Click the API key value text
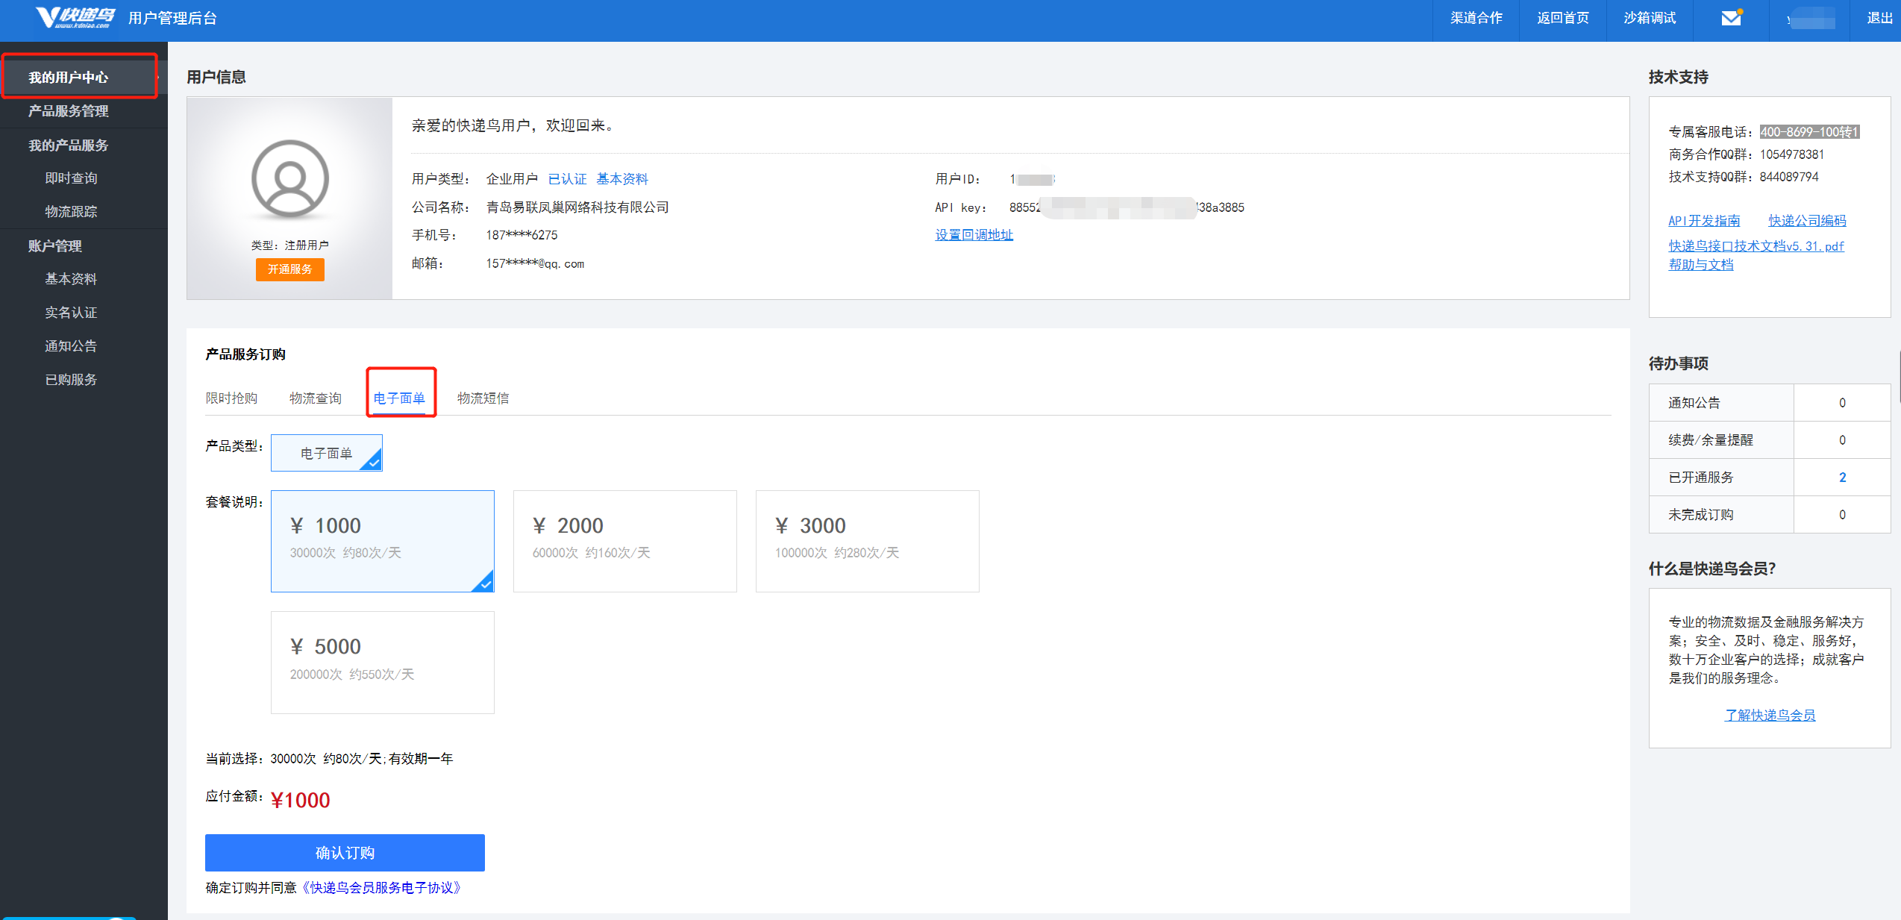The image size is (1901, 920). pyautogui.click(x=1127, y=207)
